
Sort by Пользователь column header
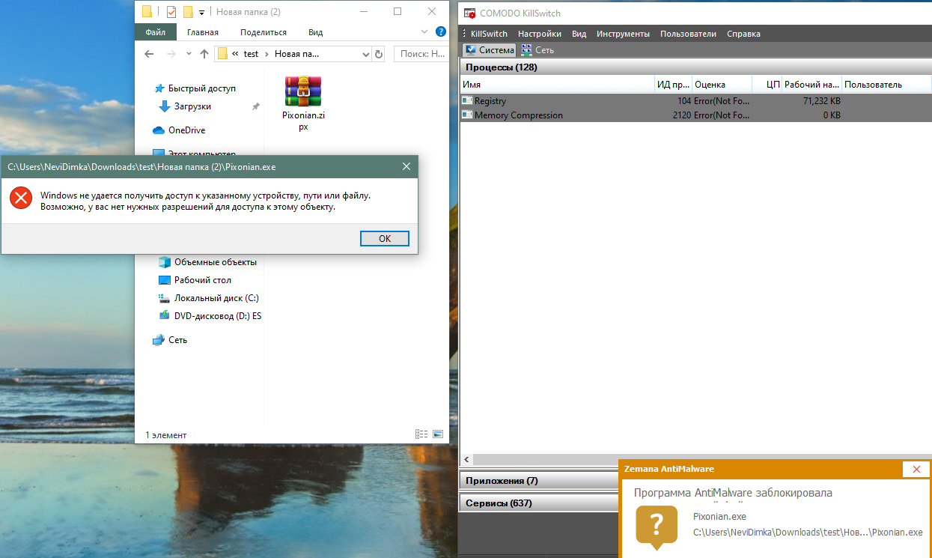coord(886,85)
